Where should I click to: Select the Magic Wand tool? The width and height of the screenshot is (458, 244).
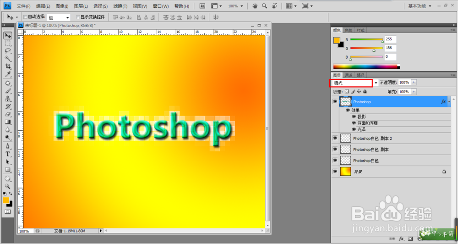[8, 59]
